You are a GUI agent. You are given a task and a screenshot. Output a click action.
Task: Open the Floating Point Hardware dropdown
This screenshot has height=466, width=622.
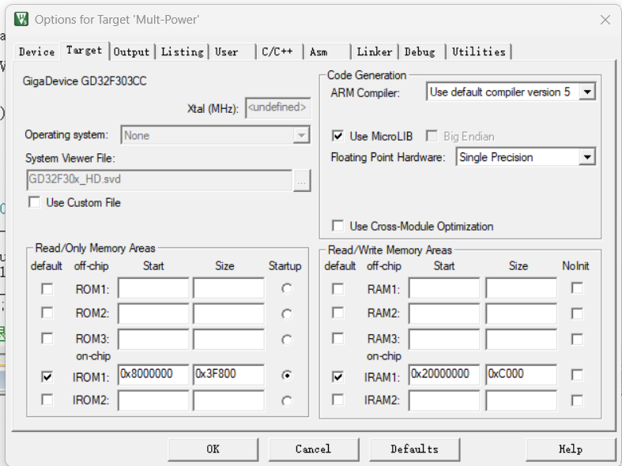click(587, 157)
